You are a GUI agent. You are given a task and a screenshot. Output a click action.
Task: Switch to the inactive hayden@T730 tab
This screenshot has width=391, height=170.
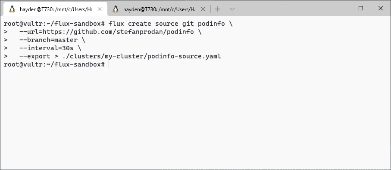pos(159,9)
